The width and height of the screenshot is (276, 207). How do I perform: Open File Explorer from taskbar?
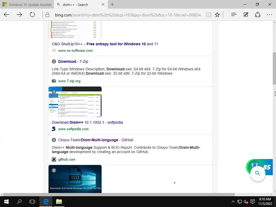(59, 202)
